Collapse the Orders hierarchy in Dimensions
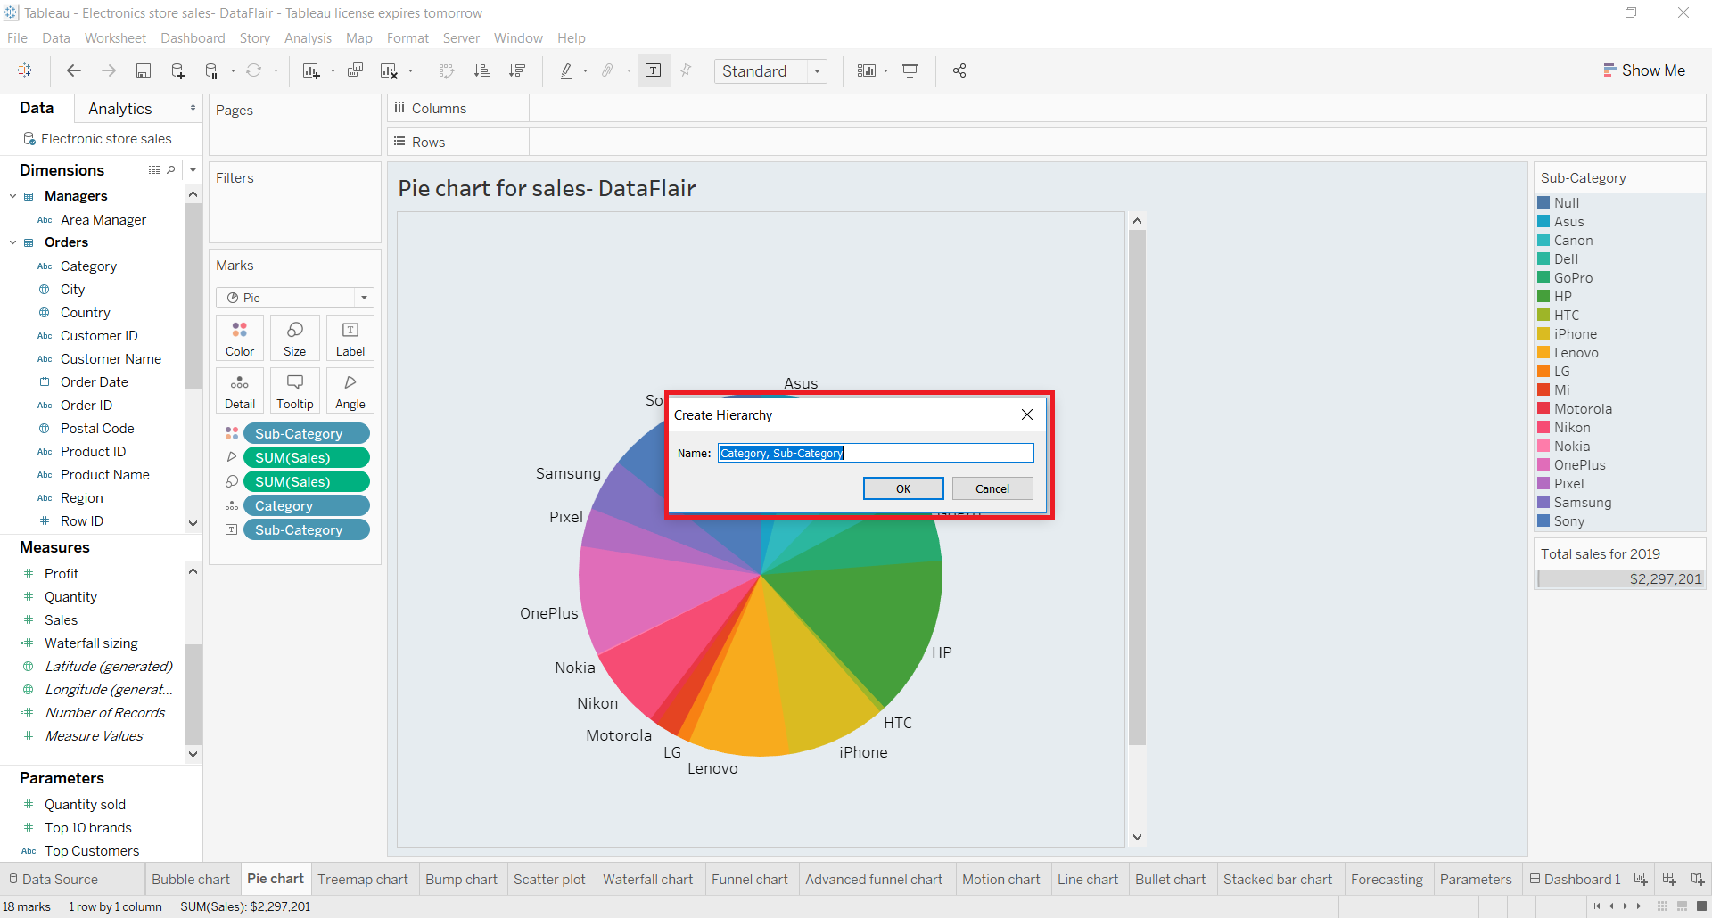The height and width of the screenshot is (918, 1712). pos(12,242)
